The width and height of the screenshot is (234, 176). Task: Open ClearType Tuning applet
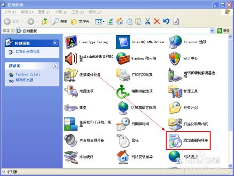click(86, 42)
